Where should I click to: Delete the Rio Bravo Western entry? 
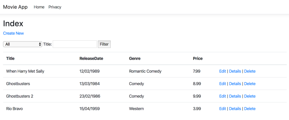pyautogui.click(x=250, y=109)
